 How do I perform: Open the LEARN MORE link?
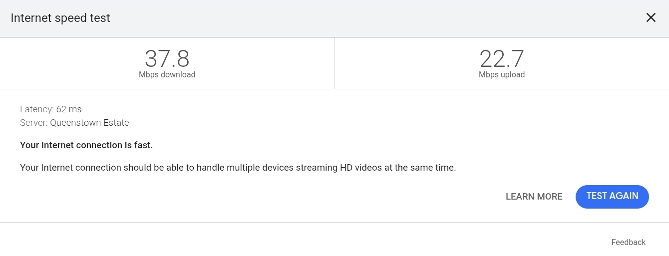pos(534,197)
